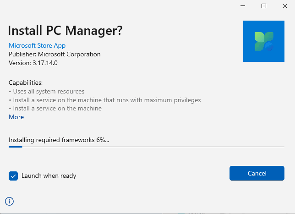Select the Publisher: Microsoft Corporation text
Screen dimensions: 295x214
pyautogui.click(x=55, y=54)
